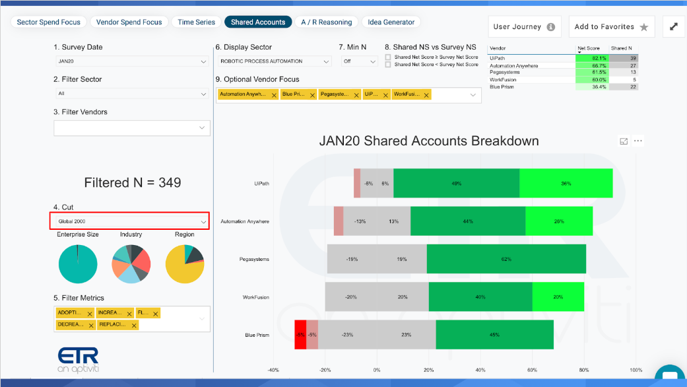Screen dimensions: 687x387
Task: Click the User Journey info icon
Action: pos(551,27)
